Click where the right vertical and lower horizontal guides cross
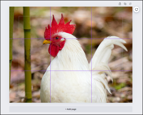The height and width of the screenshot is (115, 143). point(92,71)
